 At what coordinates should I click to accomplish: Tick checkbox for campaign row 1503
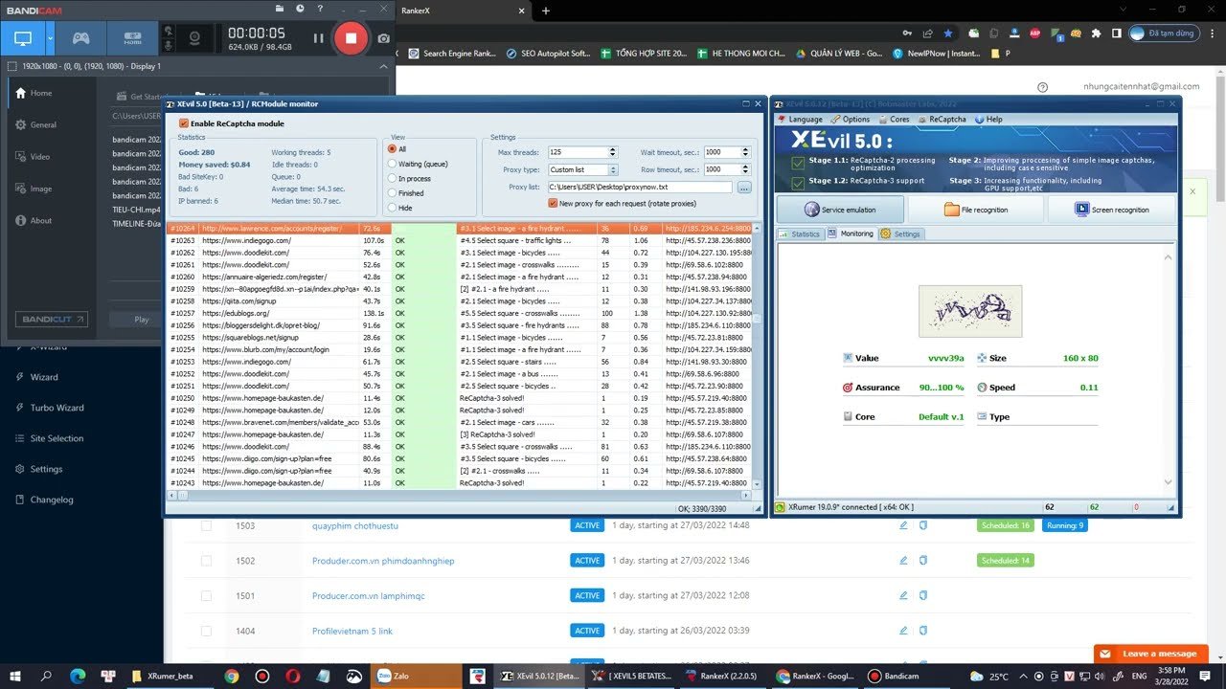[206, 525]
